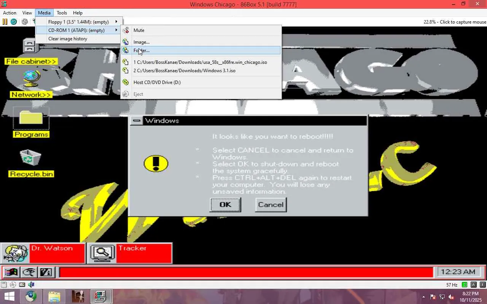Click the 86Box app icon in Windows taskbar
Viewport: 487px width, 304px height.
pyautogui.click(x=101, y=296)
